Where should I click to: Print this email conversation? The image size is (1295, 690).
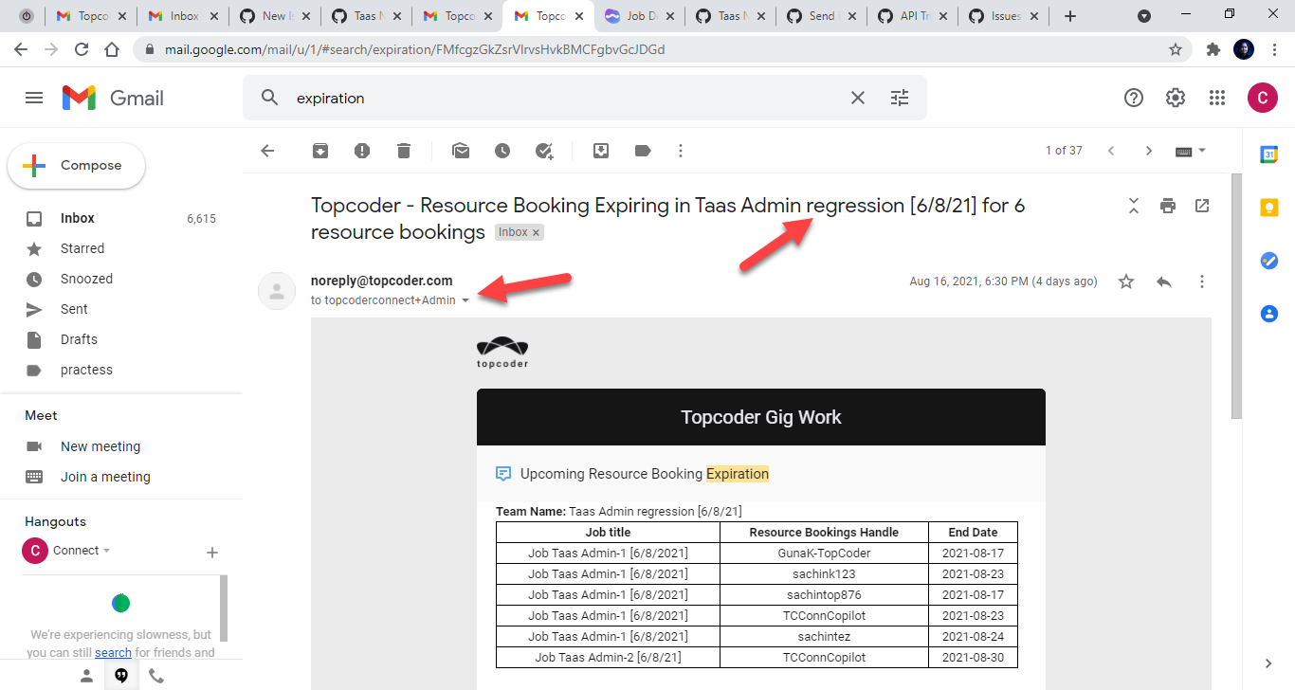[1168, 206]
